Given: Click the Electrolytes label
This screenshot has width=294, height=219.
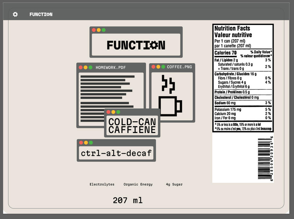Looking at the screenshot, I should tap(102, 184).
